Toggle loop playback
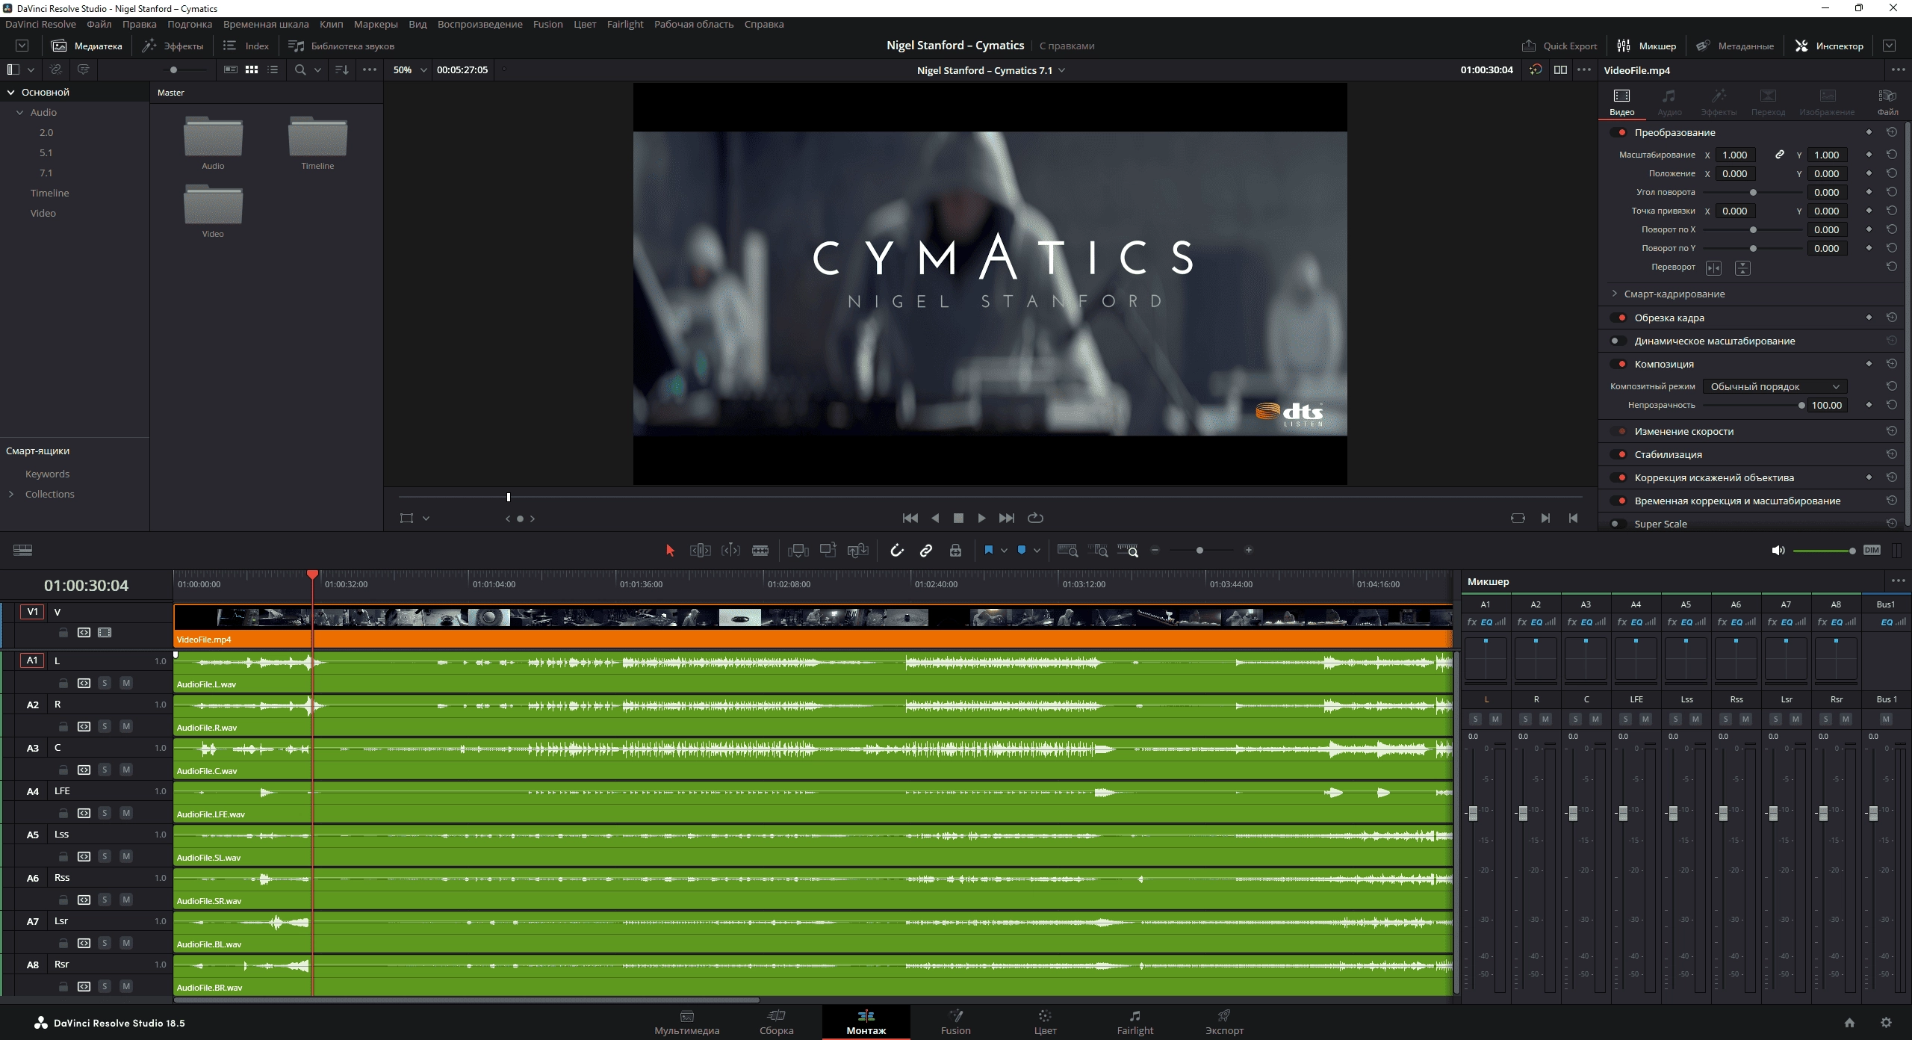This screenshot has width=1912, height=1040. click(x=1035, y=518)
